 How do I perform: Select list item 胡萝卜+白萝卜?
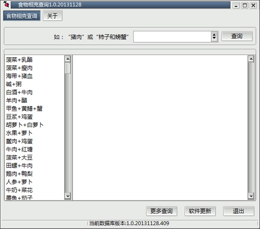25,125
